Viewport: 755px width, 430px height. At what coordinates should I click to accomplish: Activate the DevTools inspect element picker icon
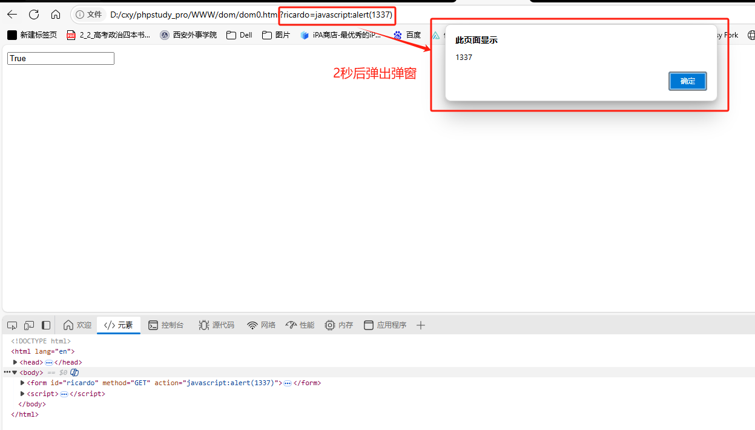(x=12, y=325)
